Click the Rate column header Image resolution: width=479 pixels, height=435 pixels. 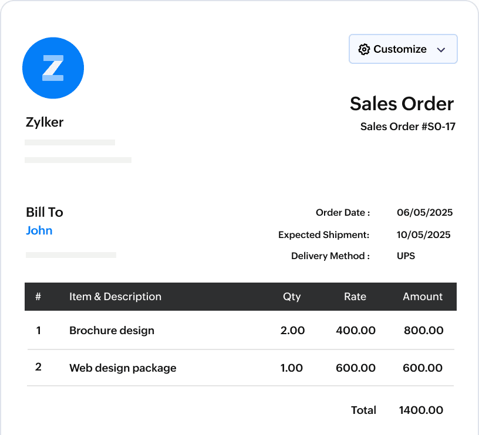point(355,297)
